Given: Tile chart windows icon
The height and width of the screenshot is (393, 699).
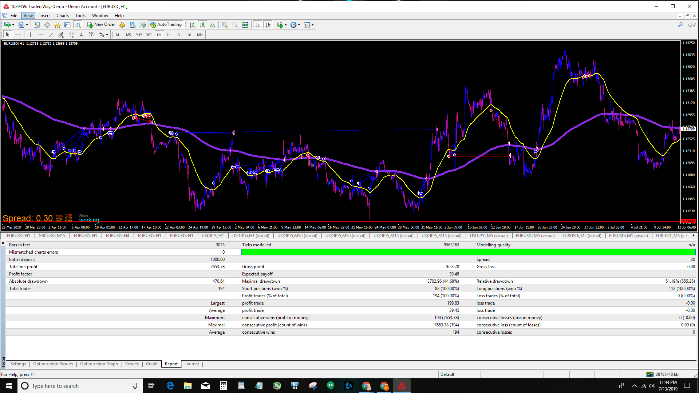Looking at the screenshot, I should point(245,25).
